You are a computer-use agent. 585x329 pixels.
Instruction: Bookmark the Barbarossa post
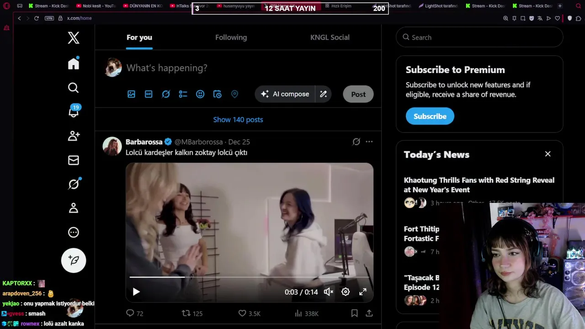point(354,313)
